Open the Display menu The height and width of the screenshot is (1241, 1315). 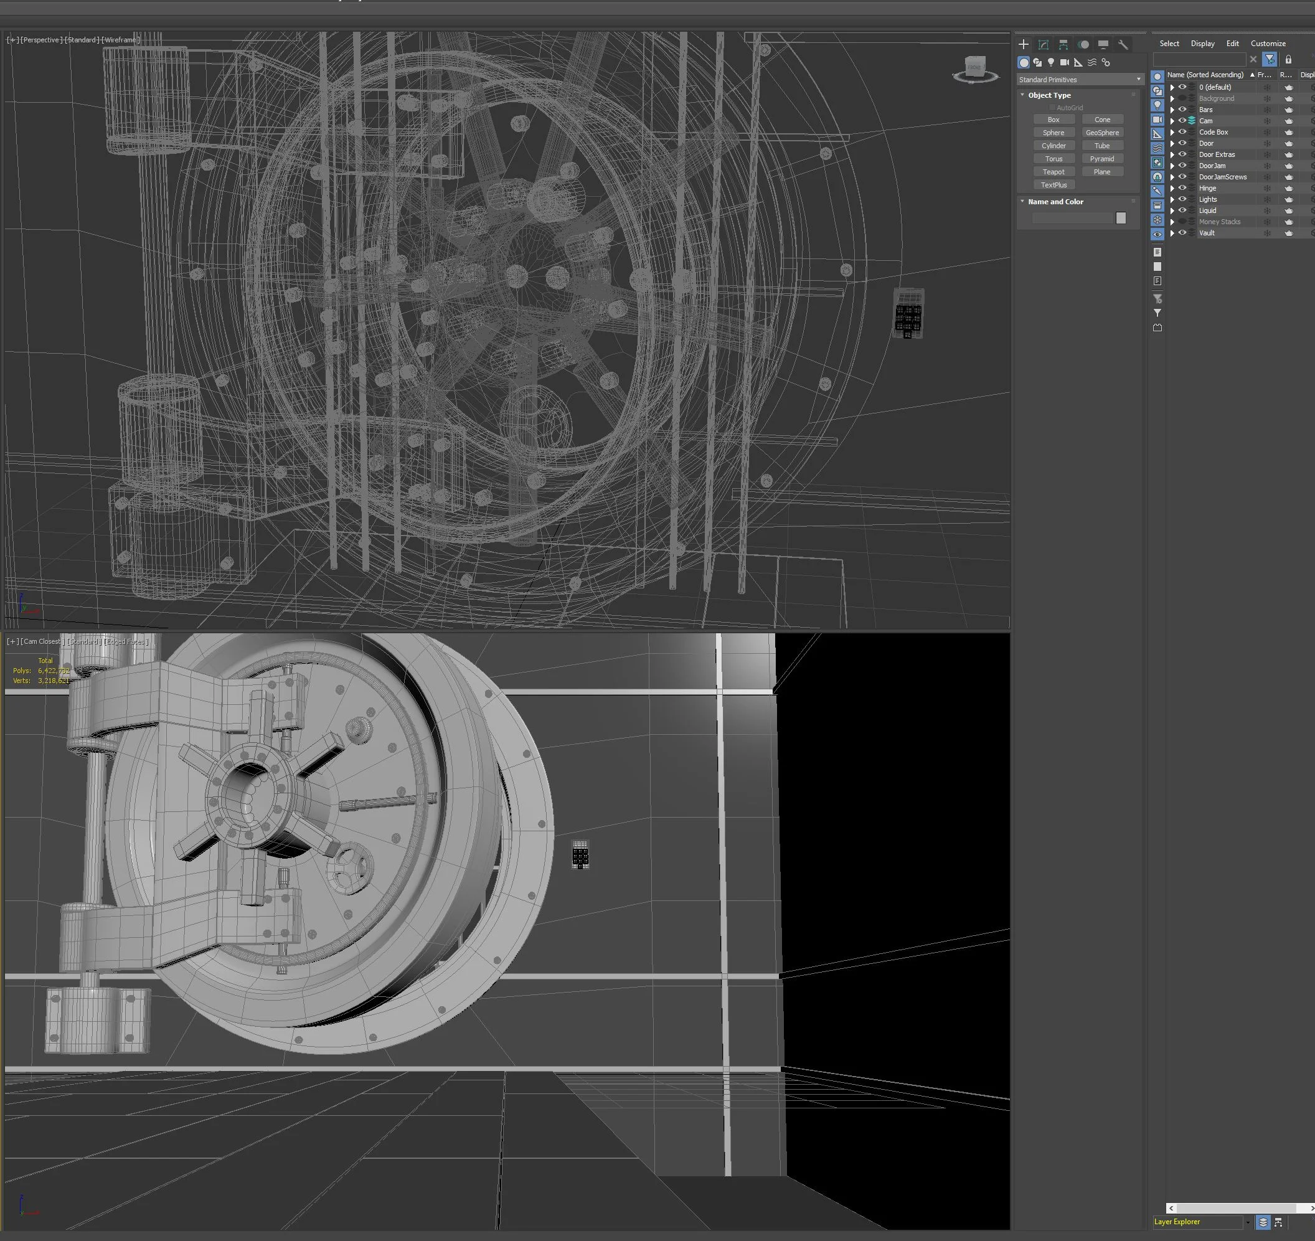coord(1202,43)
